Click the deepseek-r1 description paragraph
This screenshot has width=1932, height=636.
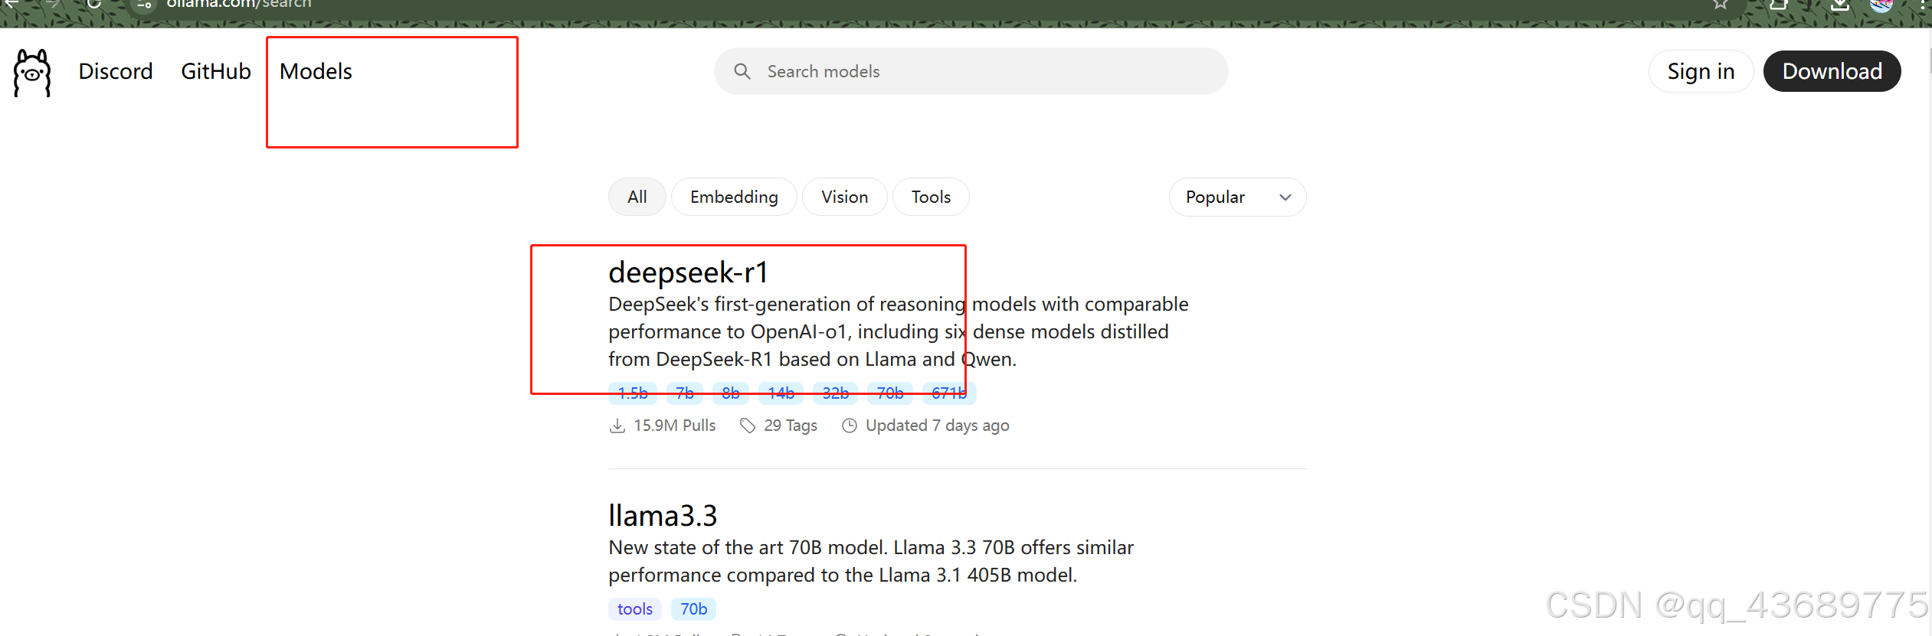click(x=899, y=331)
